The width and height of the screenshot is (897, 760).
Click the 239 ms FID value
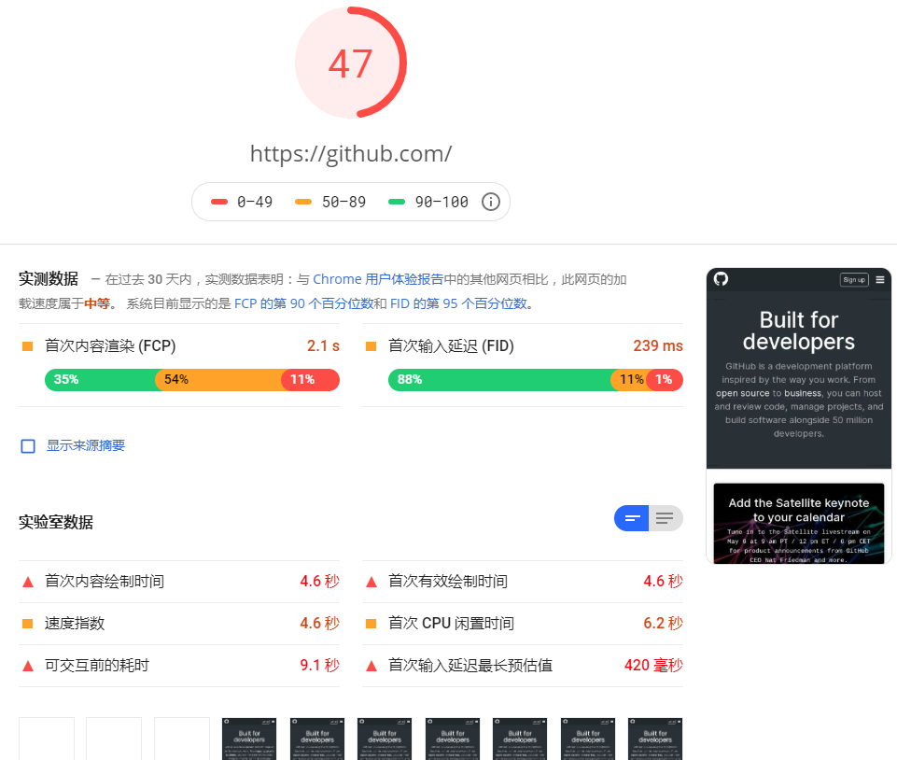658,346
